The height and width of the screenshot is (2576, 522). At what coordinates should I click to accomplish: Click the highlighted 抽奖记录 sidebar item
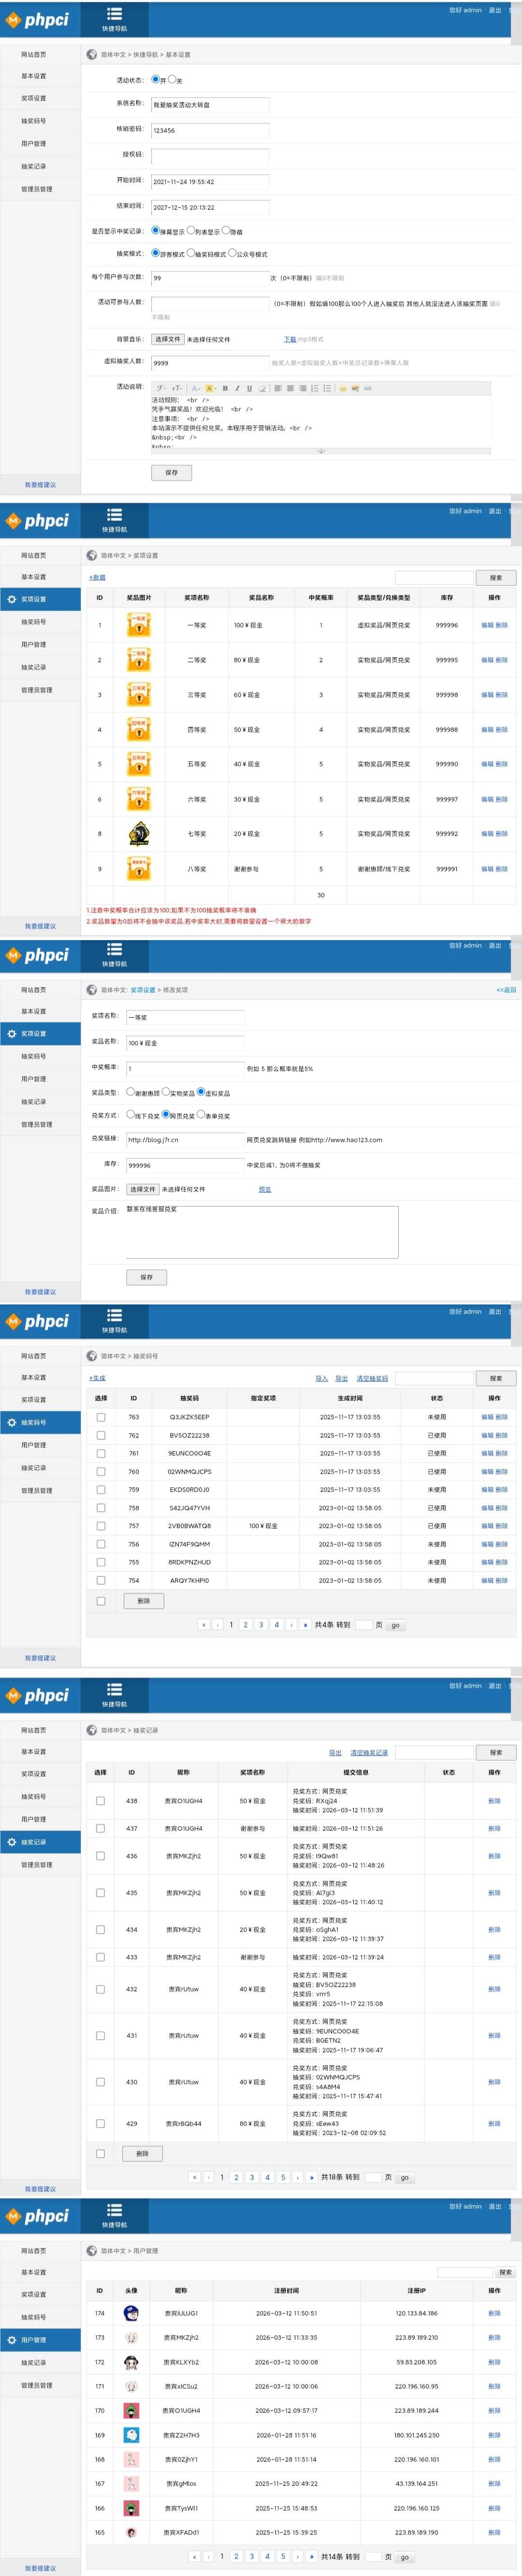[40, 1841]
